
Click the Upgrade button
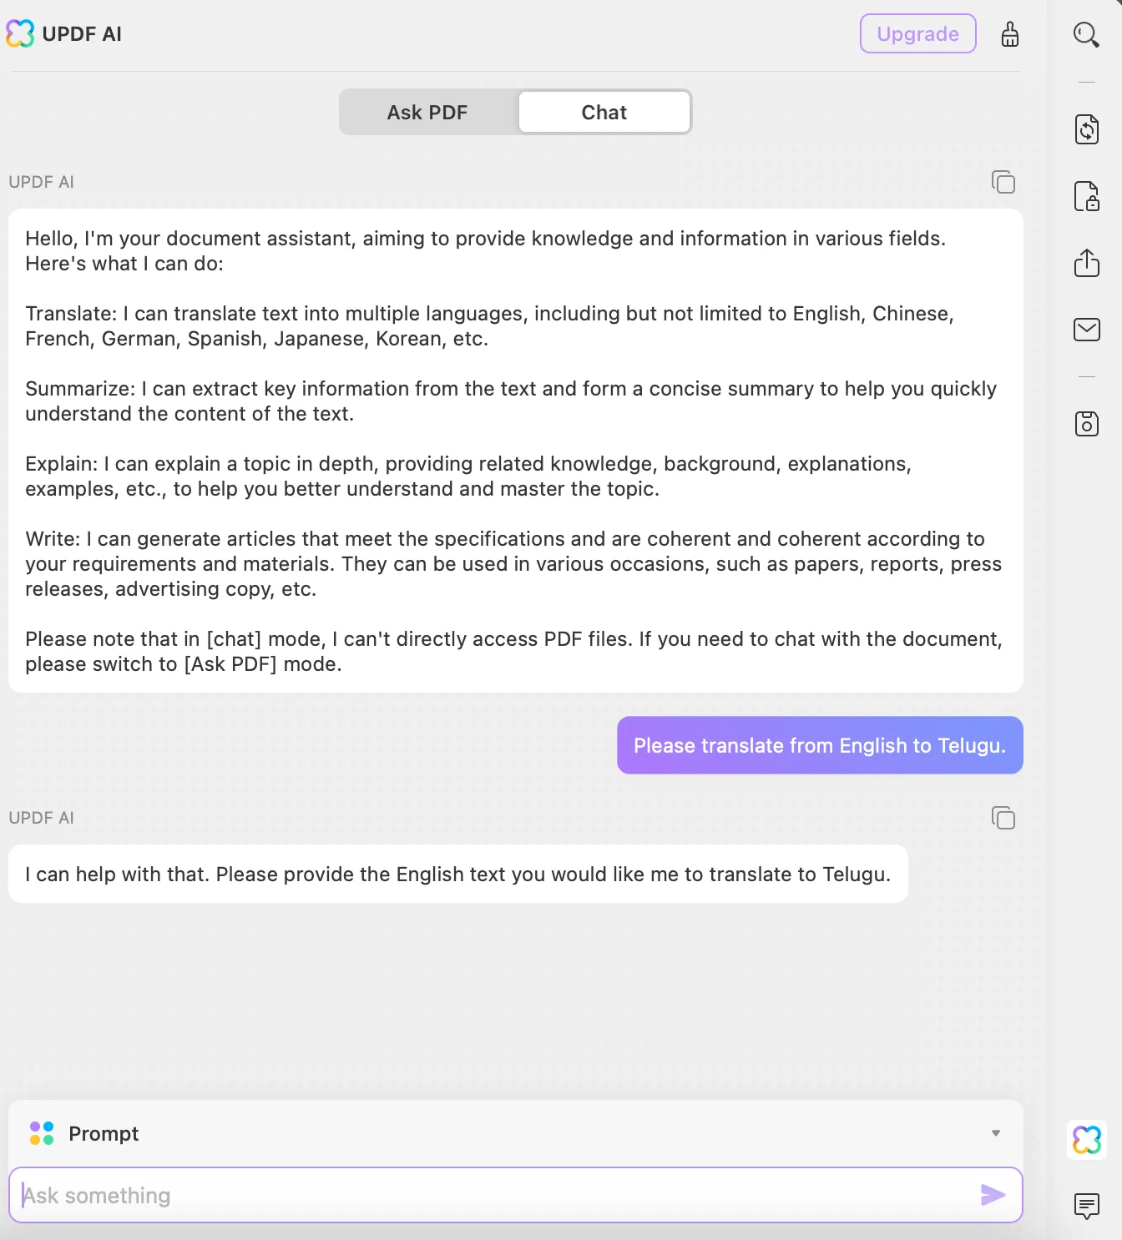pyautogui.click(x=917, y=33)
